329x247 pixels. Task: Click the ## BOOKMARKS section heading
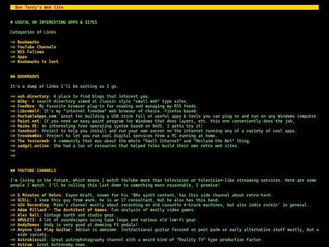[24, 77]
